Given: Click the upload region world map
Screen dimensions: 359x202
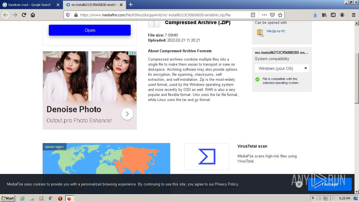Looking at the screenshot, I should tap(106, 159).
